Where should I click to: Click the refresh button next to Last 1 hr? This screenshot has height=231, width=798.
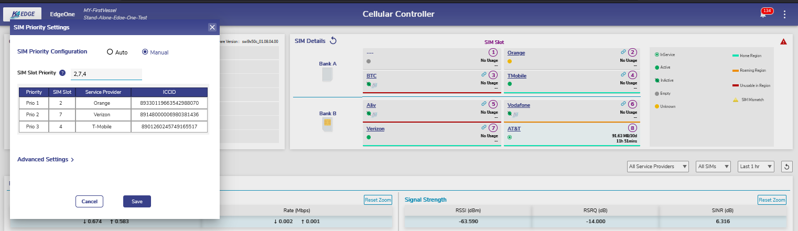786,167
